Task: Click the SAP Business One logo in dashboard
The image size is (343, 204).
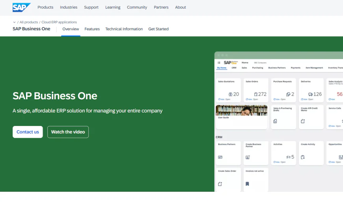Action: [x=231, y=63]
